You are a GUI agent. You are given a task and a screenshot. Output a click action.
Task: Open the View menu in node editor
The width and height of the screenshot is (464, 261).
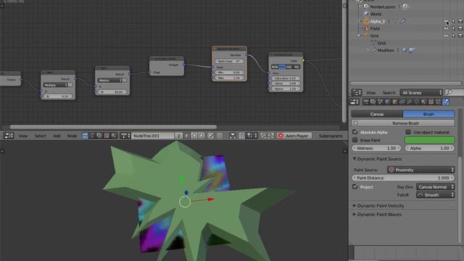coord(22,136)
